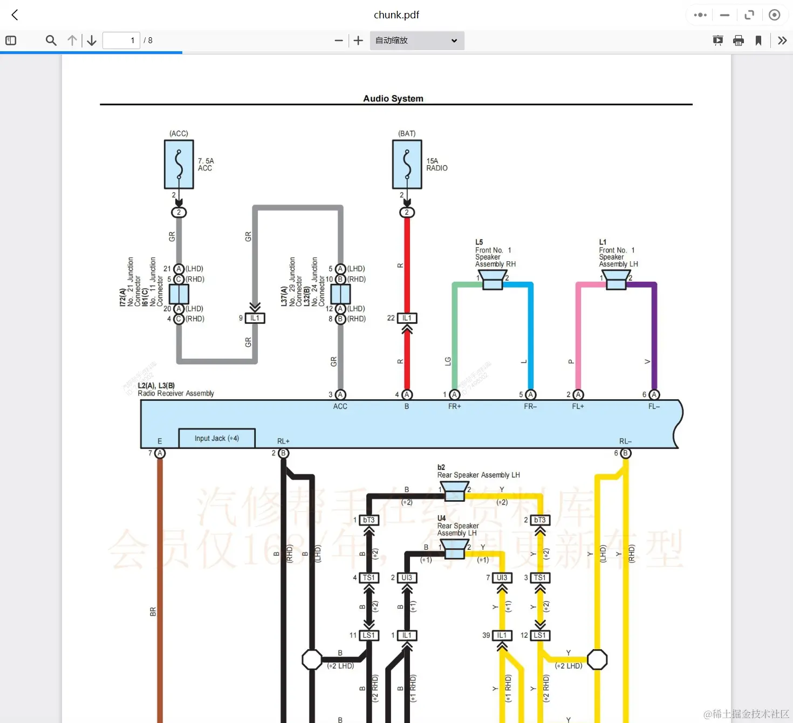Open the 自动缩放 zoom dropdown
This screenshot has width=793, height=723.
click(417, 40)
